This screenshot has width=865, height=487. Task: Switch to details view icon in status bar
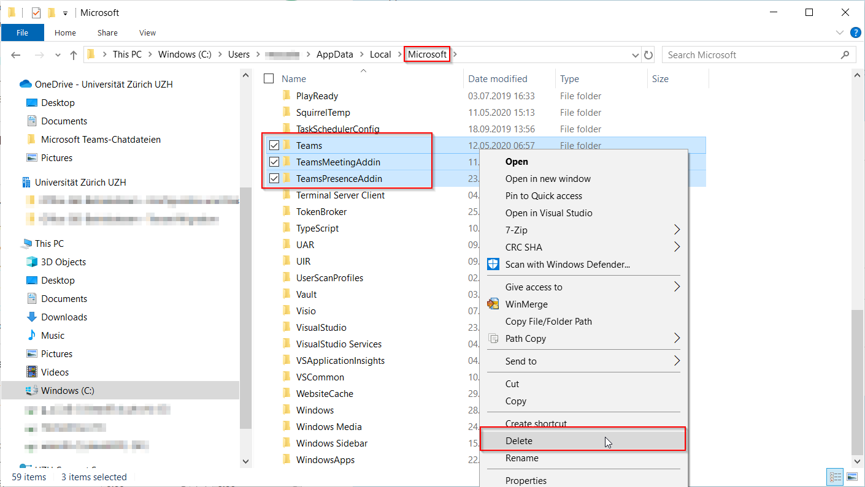tap(835, 477)
